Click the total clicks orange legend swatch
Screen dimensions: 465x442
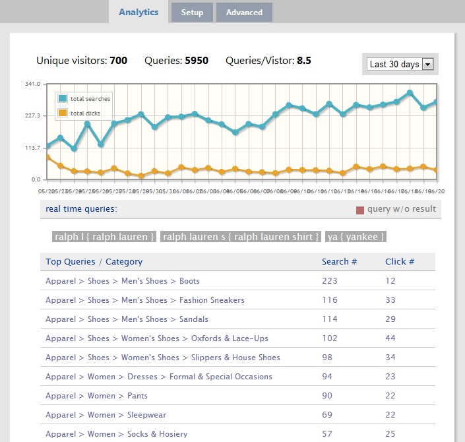(63, 113)
